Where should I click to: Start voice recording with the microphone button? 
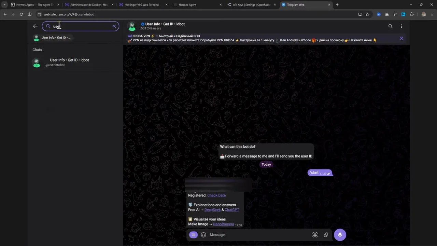coord(340,235)
